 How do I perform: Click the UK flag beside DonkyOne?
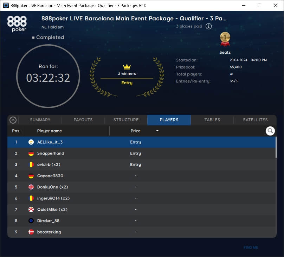point(31,187)
